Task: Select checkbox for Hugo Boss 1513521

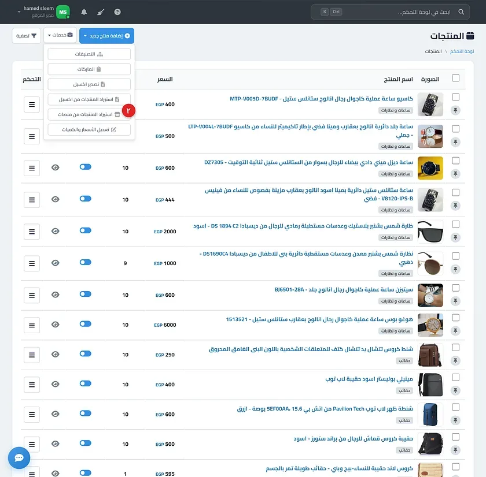Action: (455, 318)
